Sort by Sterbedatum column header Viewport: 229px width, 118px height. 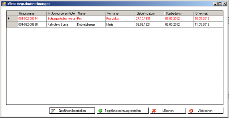179,13
